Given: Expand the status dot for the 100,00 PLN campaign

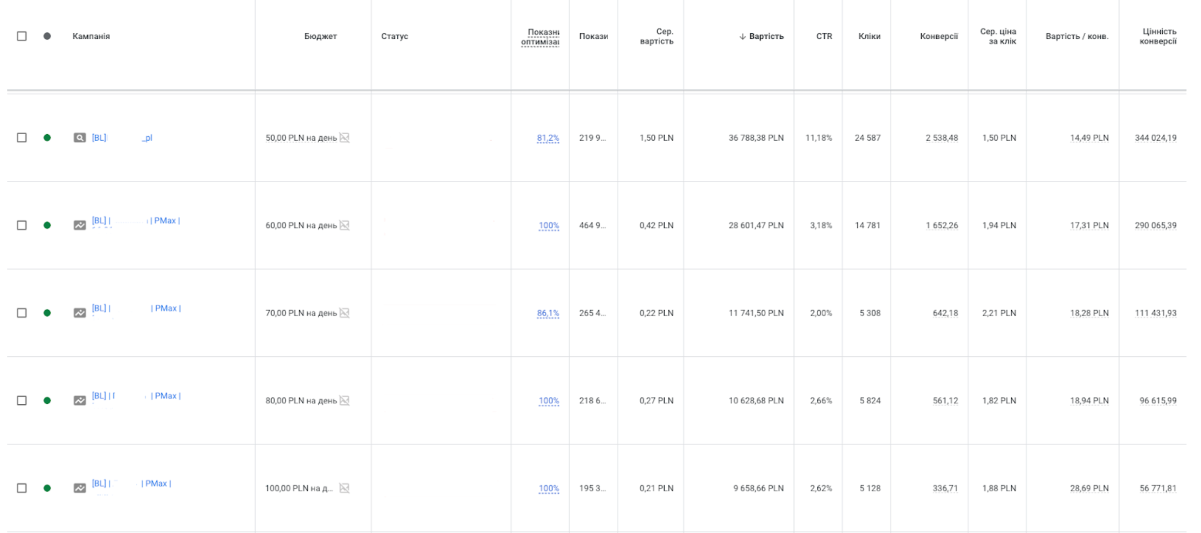Looking at the screenshot, I should click(47, 488).
